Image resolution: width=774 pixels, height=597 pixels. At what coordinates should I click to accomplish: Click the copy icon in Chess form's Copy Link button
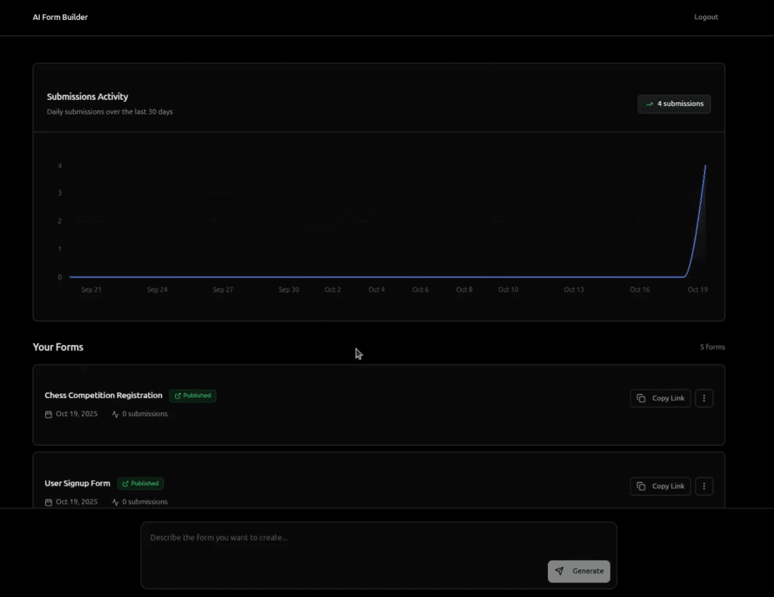point(640,398)
